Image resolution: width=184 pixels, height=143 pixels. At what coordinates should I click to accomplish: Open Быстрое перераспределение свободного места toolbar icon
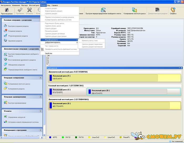pyautogui.click(x=103, y=10)
